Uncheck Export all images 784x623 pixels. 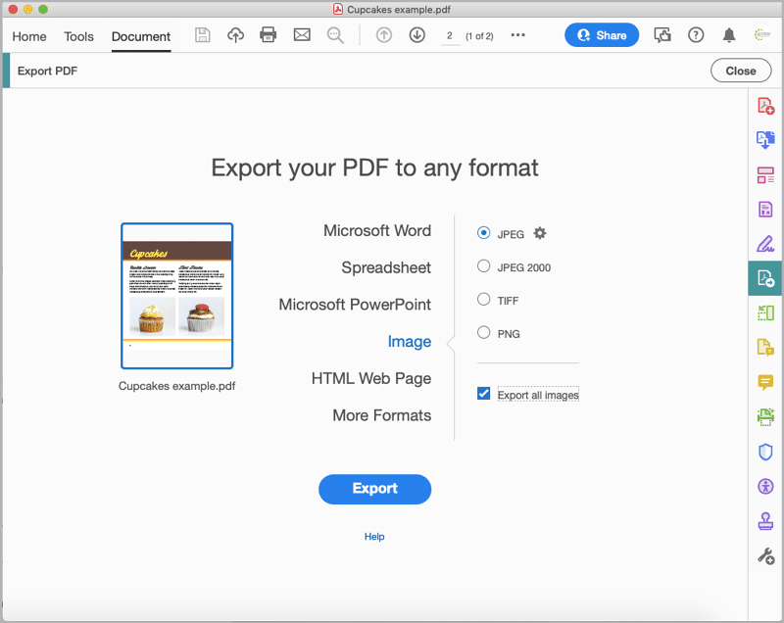[483, 393]
